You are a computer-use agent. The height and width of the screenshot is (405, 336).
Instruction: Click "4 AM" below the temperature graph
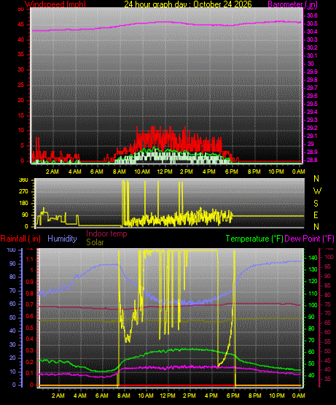tap(80, 396)
